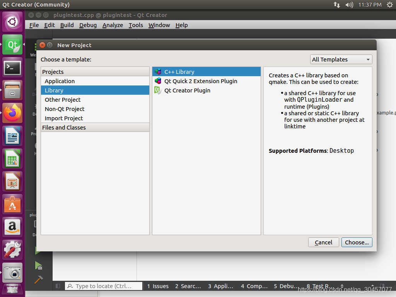Click the build hammer icon
The width and height of the screenshot is (396, 297).
tap(39, 279)
